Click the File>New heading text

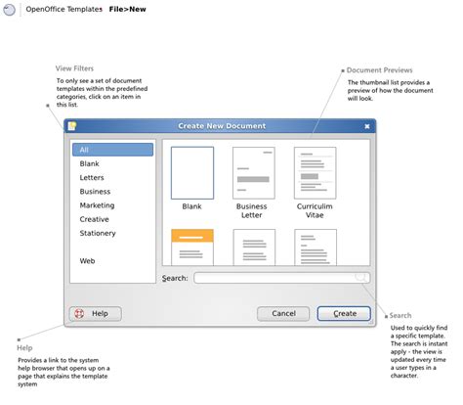127,9
